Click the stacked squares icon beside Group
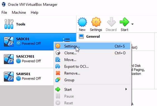 58,80
